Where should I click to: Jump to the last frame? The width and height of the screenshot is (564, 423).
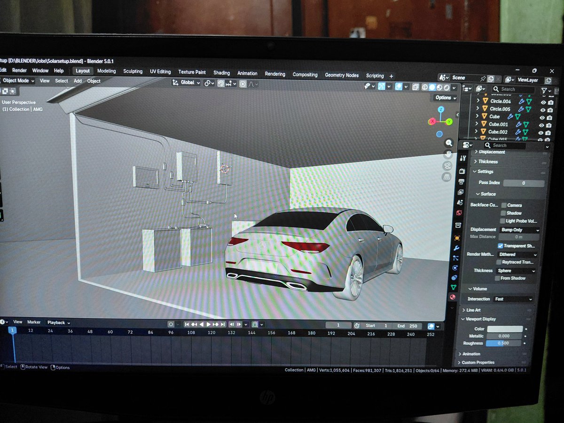[223, 324]
